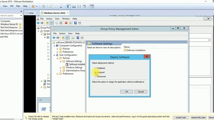Open File menu in Group Policy Management window

point(42,19)
